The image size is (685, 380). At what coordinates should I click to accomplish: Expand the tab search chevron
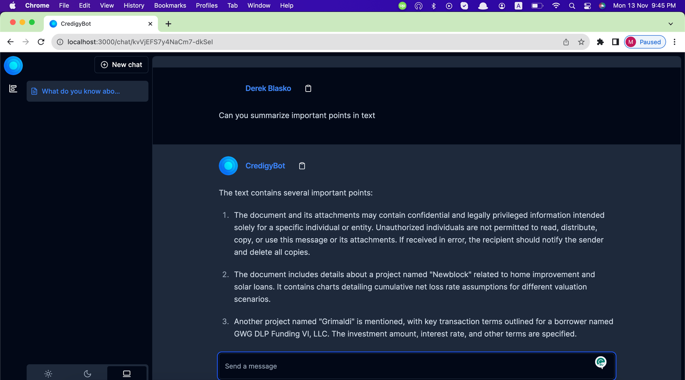(671, 24)
